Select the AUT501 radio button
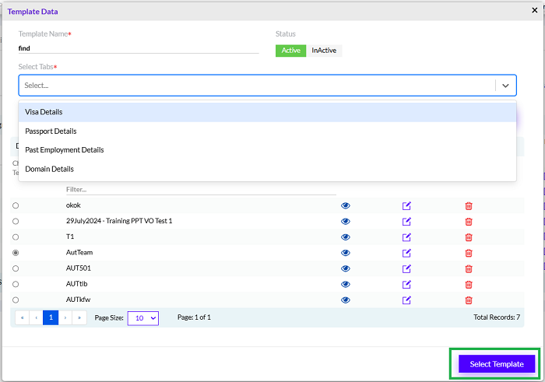Image resolution: width=545 pixels, height=382 pixels. tap(16, 268)
